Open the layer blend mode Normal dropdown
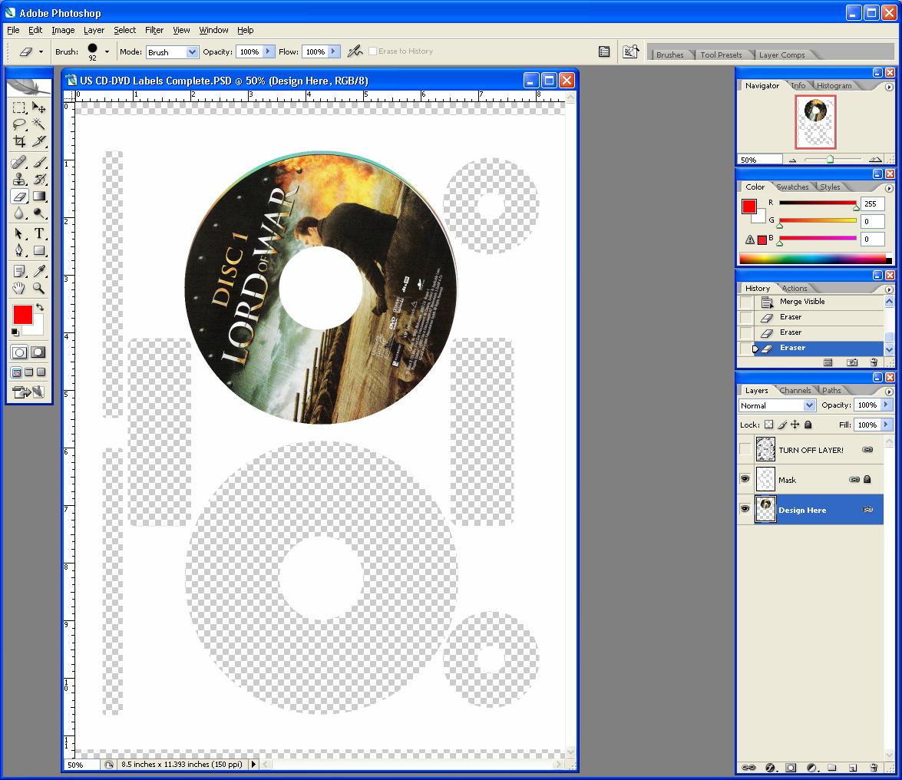 pyautogui.click(x=809, y=405)
